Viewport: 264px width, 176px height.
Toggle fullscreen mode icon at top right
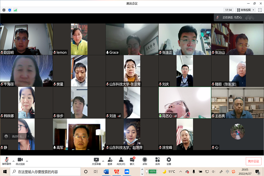click(x=260, y=10)
